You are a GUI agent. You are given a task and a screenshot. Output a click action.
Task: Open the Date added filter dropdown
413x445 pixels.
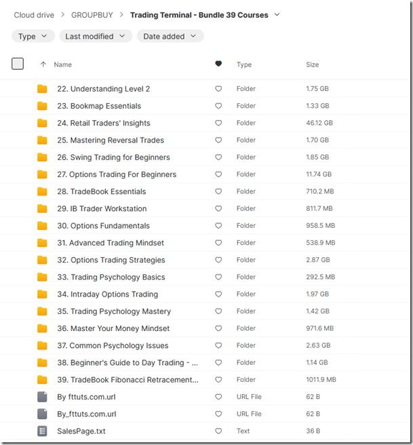click(170, 36)
